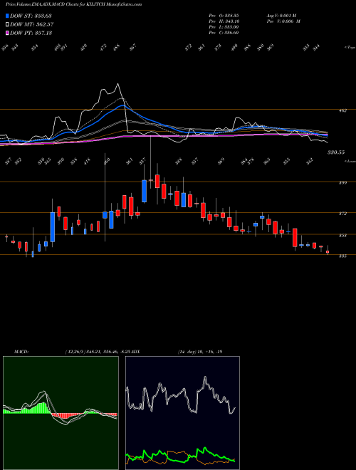Click the magenta DOW PT legend swatch

7,33
